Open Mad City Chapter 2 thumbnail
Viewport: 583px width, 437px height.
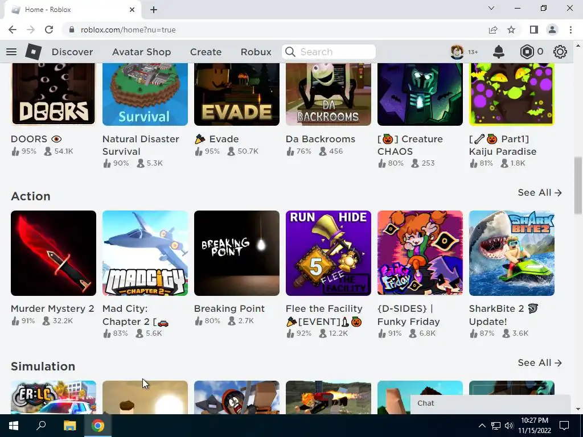[x=145, y=253]
